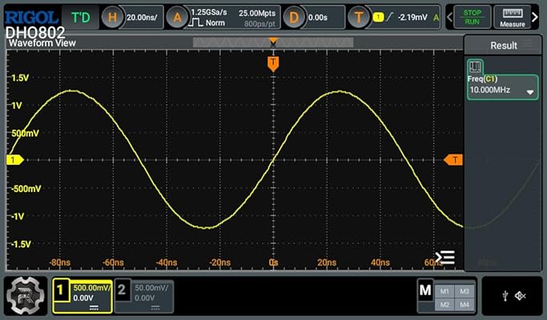Select math channel M4
The image size is (547, 320).
point(465,305)
